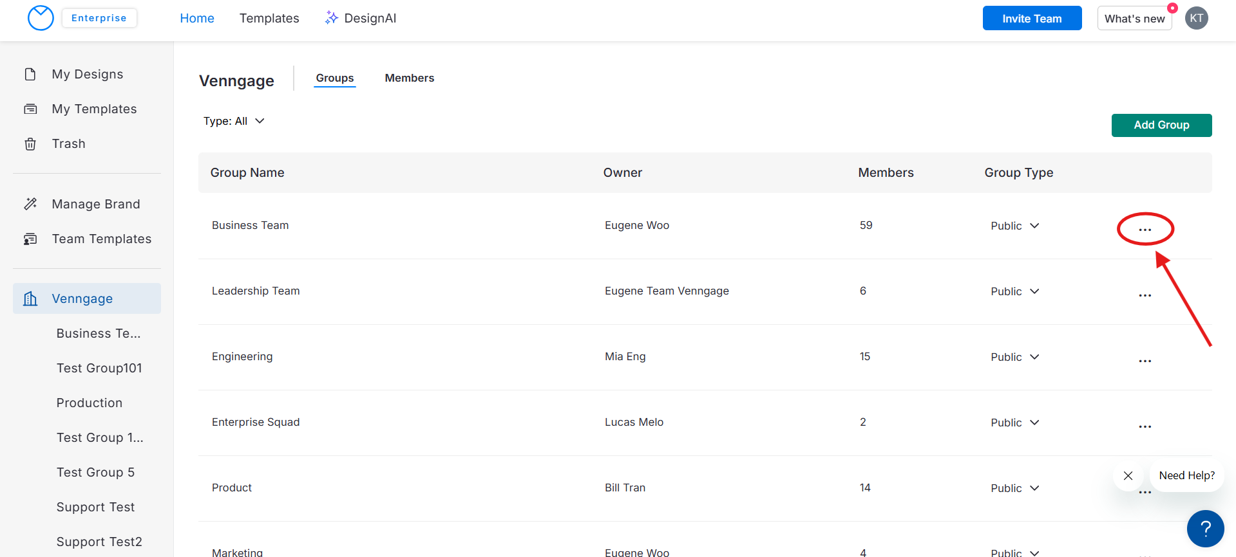Go to the Trash folder

point(68,143)
